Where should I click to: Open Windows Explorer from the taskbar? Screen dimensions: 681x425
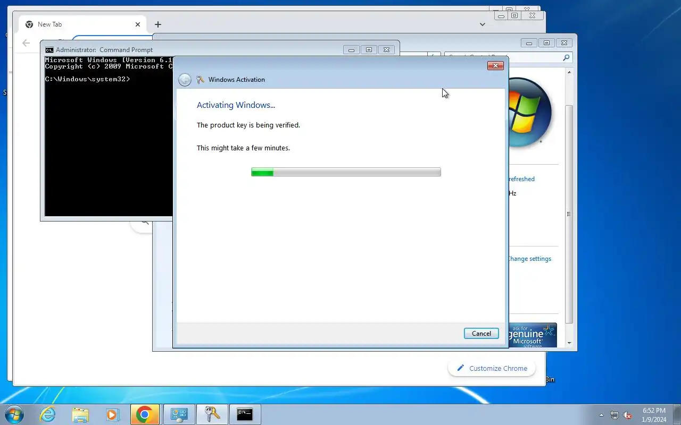[x=80, y=414]
